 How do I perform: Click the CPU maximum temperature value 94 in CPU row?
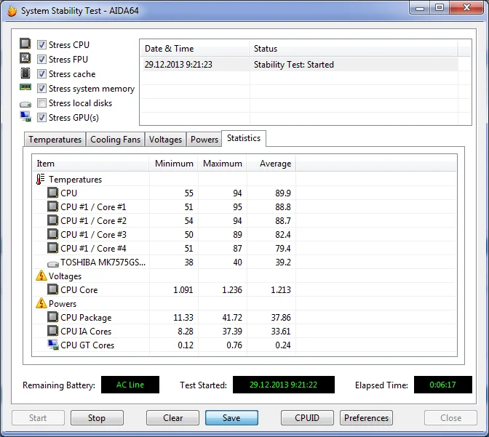click(x=237, y=193)
